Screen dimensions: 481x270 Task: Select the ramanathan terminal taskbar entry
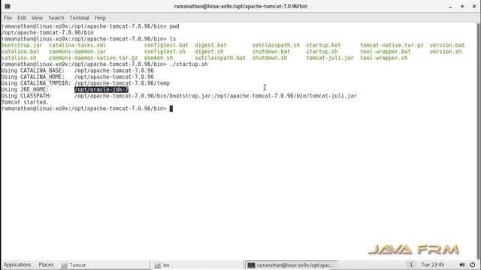[290, 265]
